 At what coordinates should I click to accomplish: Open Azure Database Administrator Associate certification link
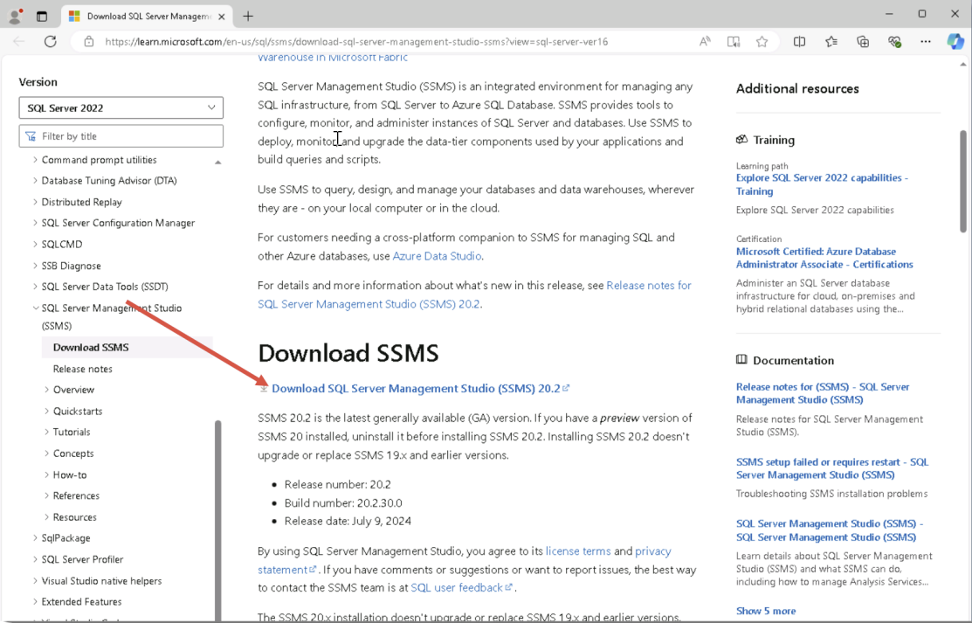point(824,258)
